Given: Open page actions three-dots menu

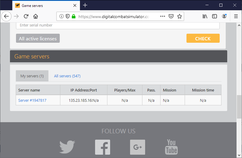Looking at the screenshot, I should 163,16.
